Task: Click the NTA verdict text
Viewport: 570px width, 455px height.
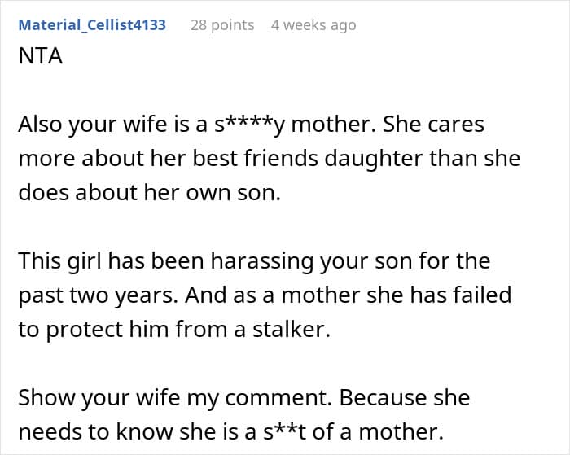Action: 40,59
